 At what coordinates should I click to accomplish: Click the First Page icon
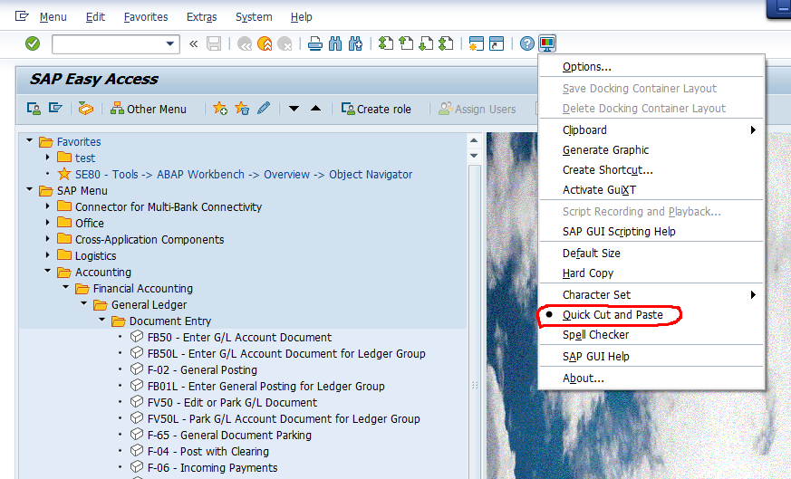pos(386,43)
